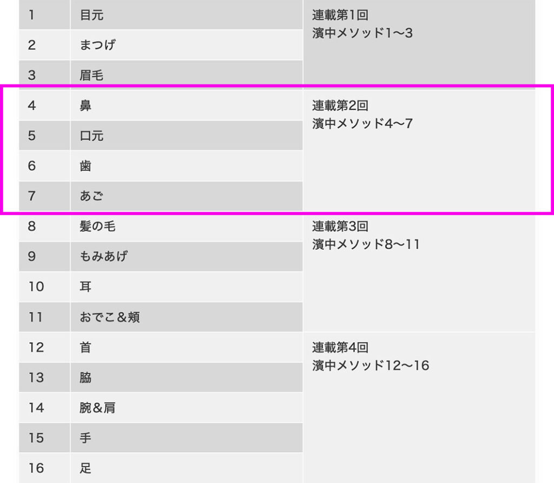Click the 眉毛 cell

pos(91,75)
